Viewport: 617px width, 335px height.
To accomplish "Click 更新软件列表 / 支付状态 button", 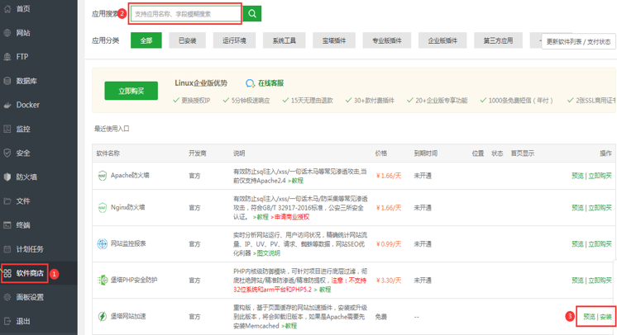I will point(578,41).
